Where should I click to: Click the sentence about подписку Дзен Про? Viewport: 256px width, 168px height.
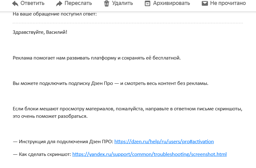[111, 83]
